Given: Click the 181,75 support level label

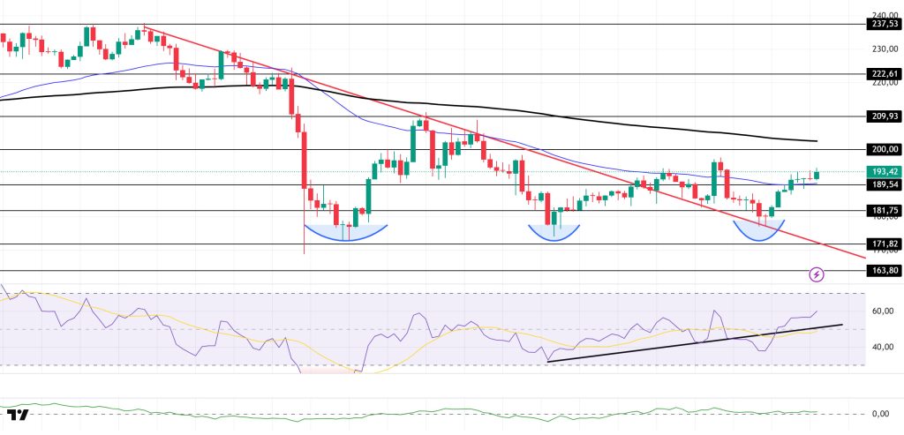Looking at the screenshot, I should [x=879, y=211].
